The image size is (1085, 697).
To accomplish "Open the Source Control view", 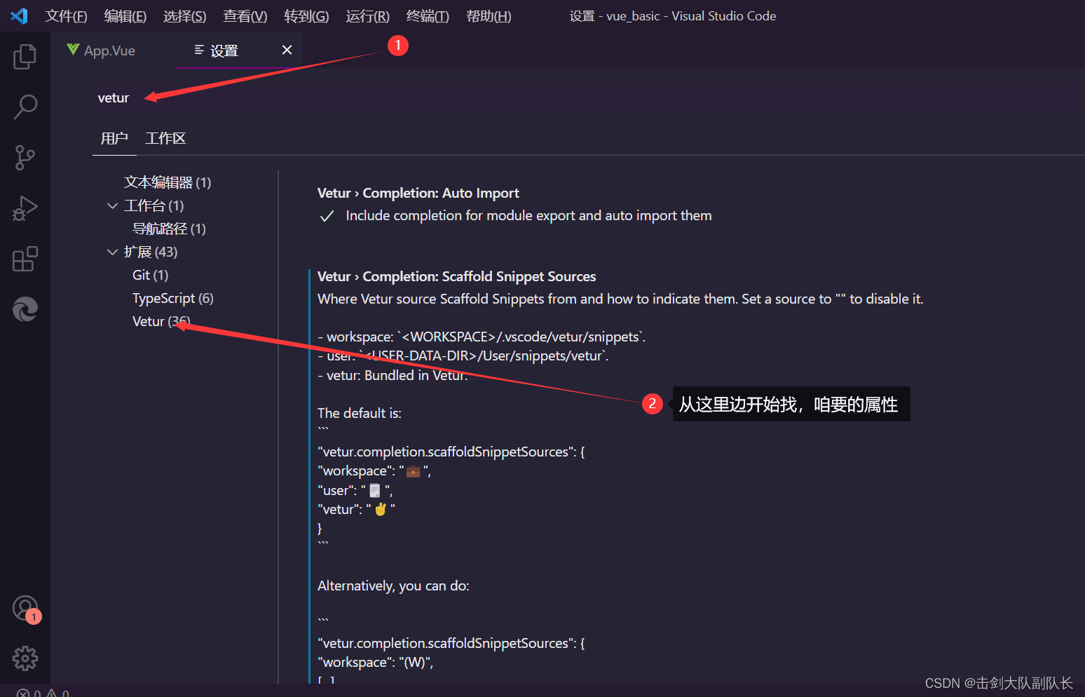I will (25, 158).
